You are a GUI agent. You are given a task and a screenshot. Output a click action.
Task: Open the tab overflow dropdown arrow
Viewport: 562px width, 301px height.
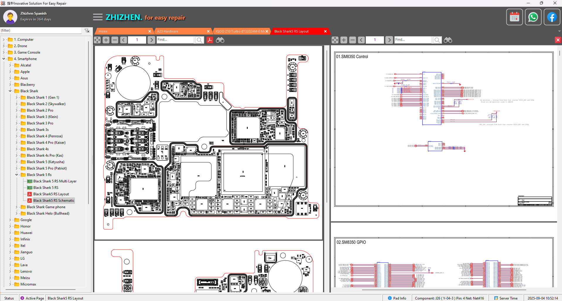click(x=559, y=31)
